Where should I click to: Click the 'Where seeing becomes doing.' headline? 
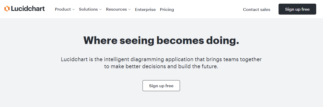(161, 41)
